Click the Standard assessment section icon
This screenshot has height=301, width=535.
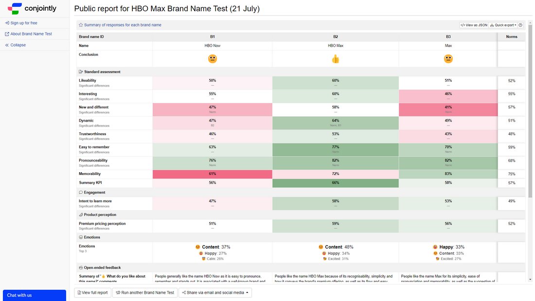81,71
